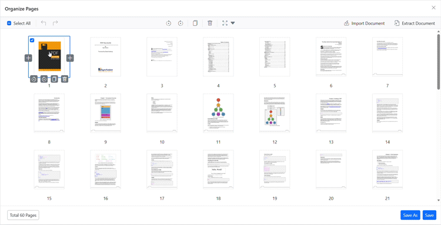Click the Extract Document text label

point(418,23)
